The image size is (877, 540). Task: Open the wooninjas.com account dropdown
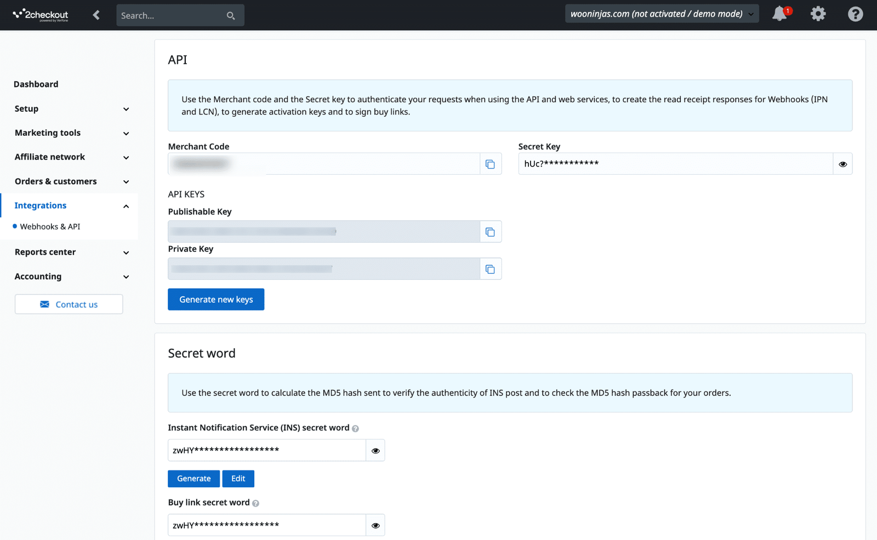coord(662,14)
